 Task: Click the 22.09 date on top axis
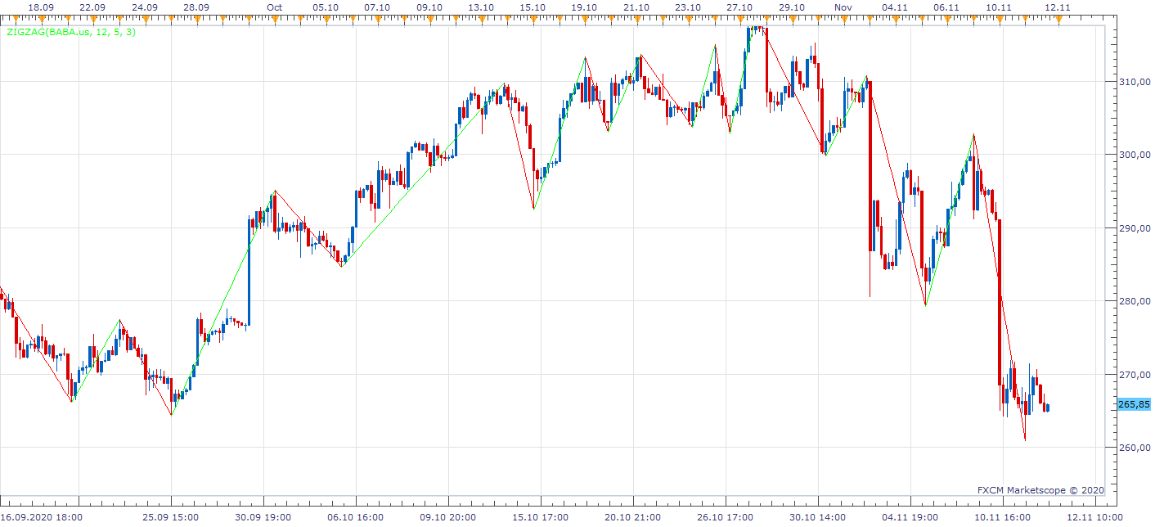[92, 7]
